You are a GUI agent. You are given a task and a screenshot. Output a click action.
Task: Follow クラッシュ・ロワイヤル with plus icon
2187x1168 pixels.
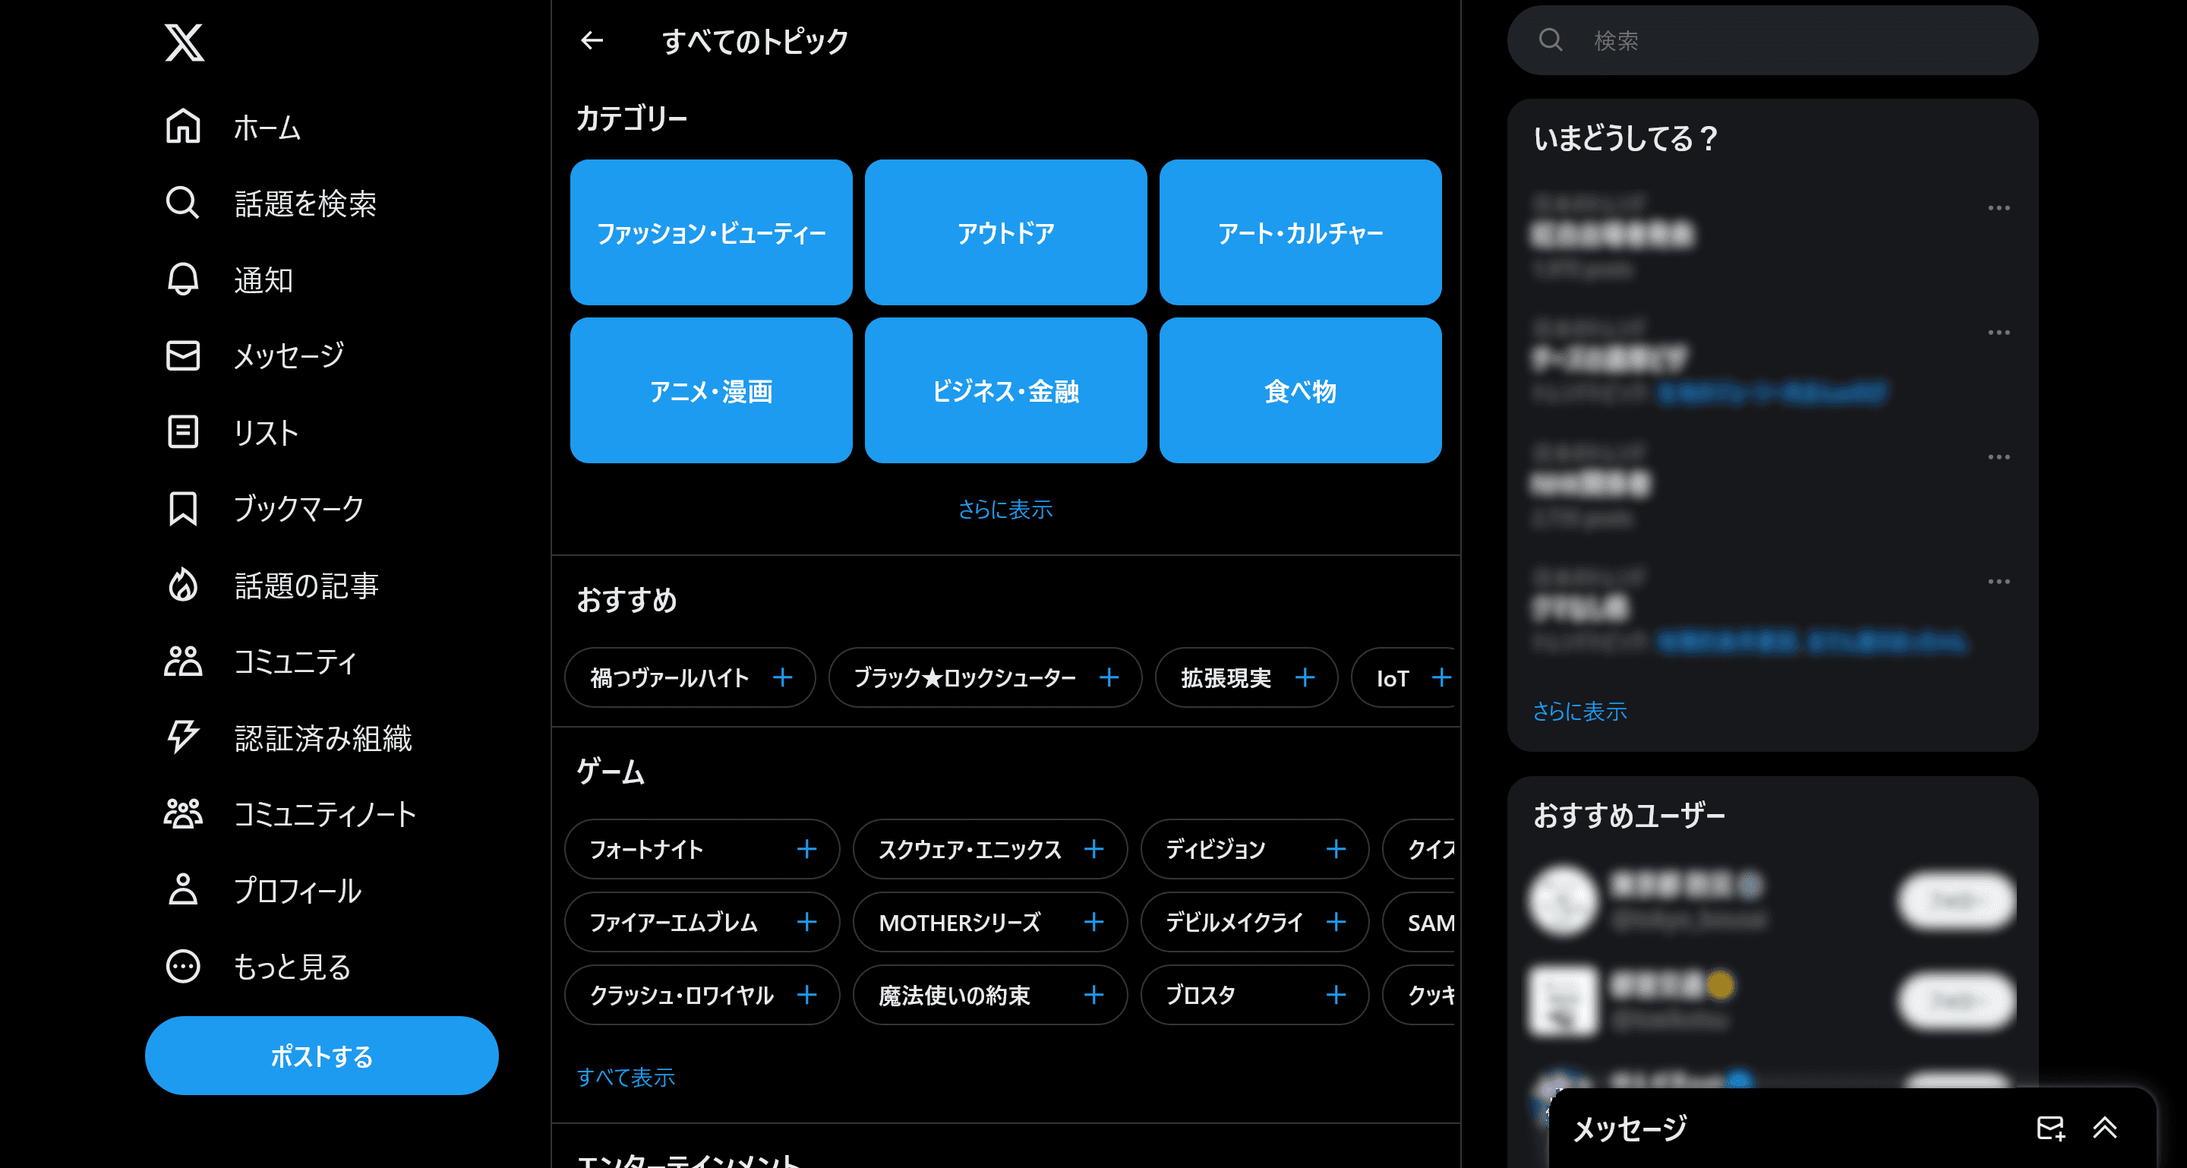(806, 995)
